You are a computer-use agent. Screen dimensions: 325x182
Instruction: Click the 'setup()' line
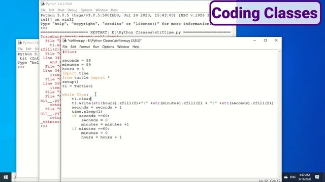(x=70, y=82)
